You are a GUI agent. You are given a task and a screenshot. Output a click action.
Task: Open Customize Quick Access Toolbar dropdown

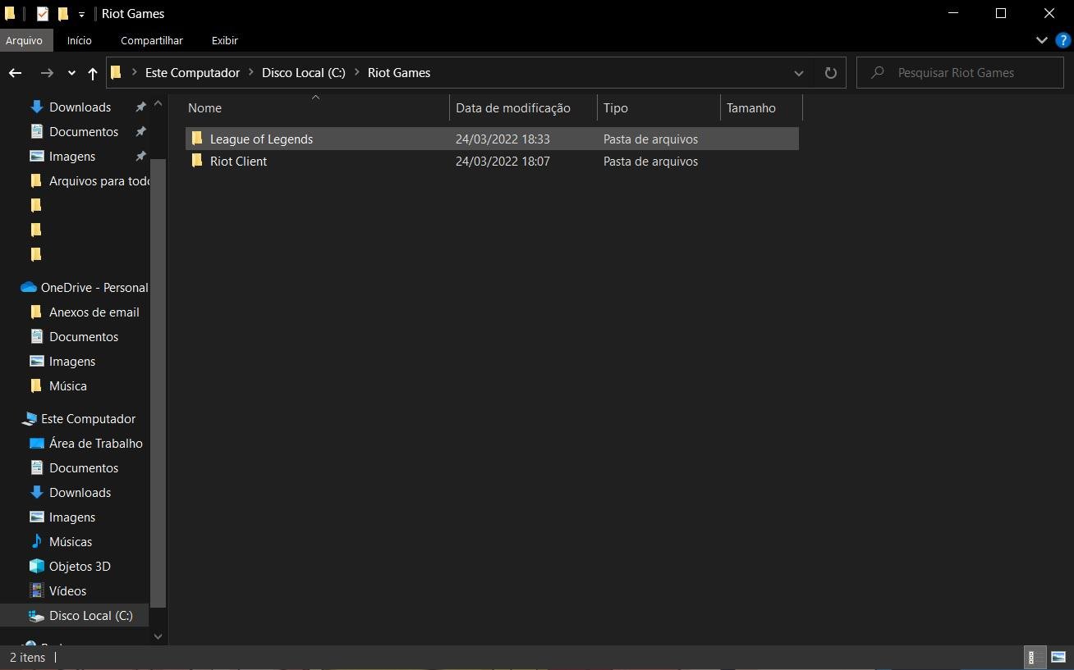coord(81,15)
